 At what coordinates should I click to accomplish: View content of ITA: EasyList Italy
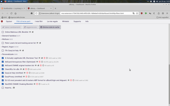[20, 51]
